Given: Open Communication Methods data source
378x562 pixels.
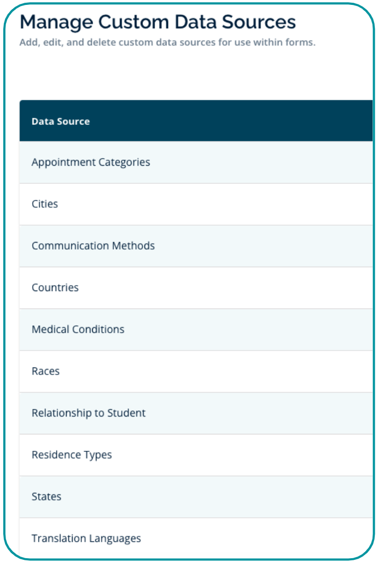Looking at the screenshot, I should [93, 246].
